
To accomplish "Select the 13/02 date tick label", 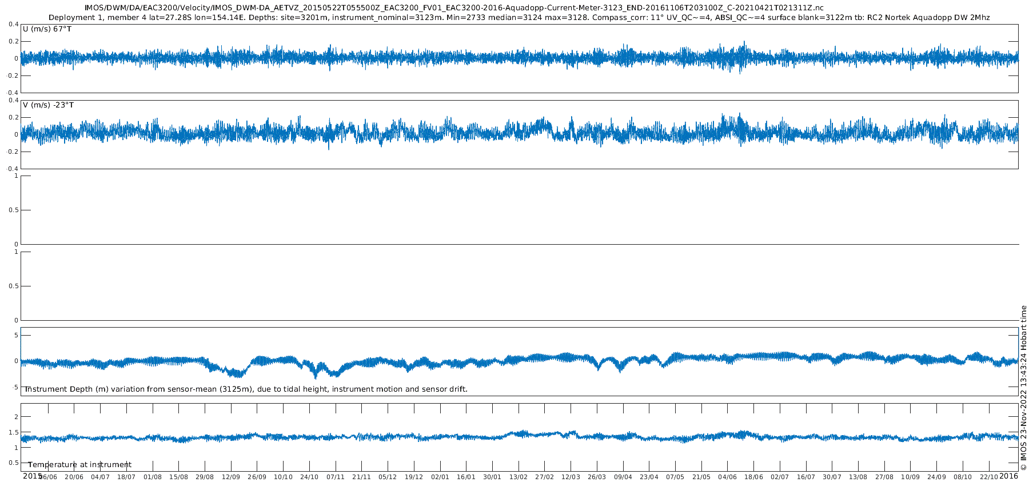I will click(x=519, y=477).
